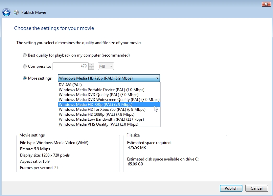
Task: Close the Publish Movie window
Action: 266,4
